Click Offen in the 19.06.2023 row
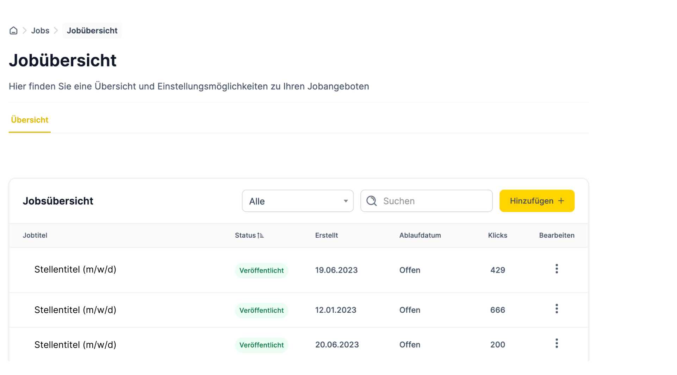 click(x=410, y=270)
